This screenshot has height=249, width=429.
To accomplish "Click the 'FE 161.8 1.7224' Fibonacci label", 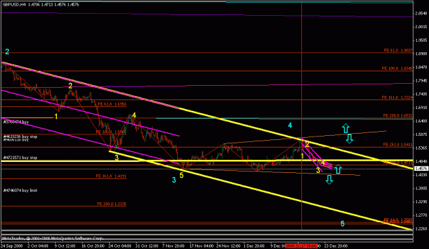I will pyautogui.click(x=397, y=97).
